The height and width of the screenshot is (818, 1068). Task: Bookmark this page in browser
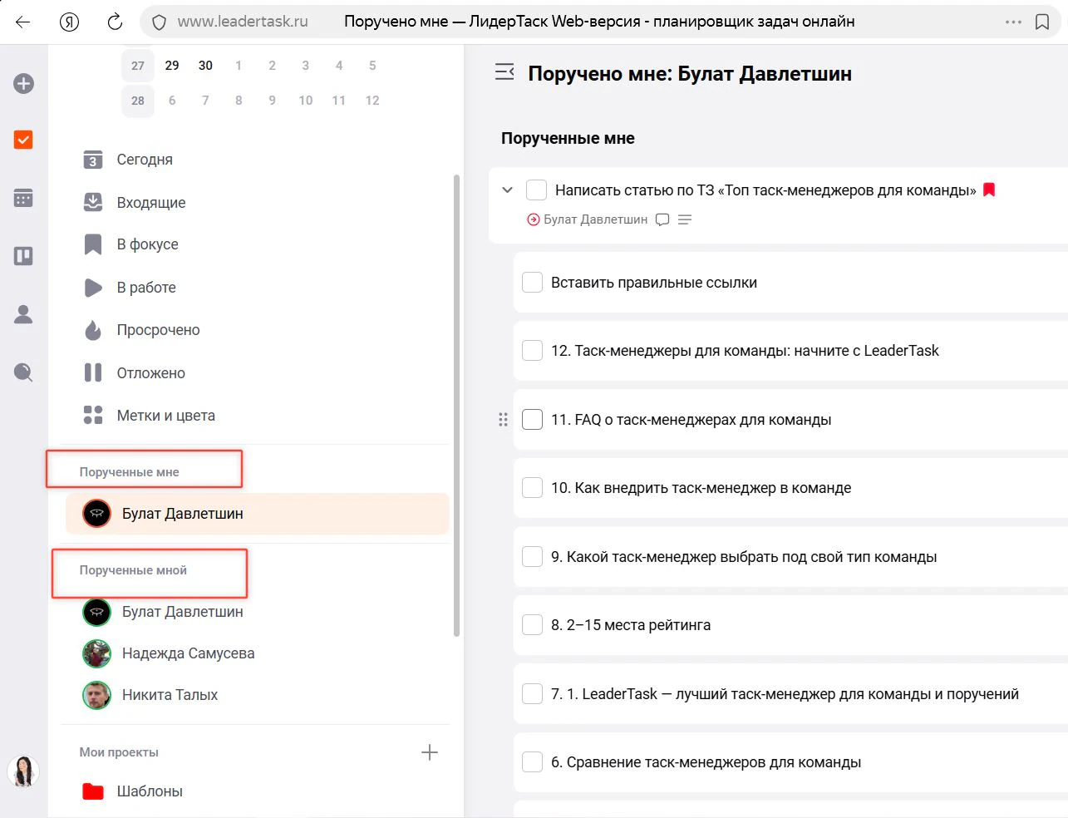pyautogui.click(x=1042, y=22)
